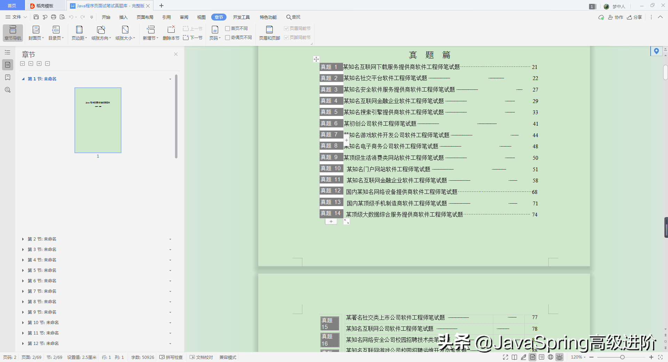This screenshot has height=362, width=668.
Task: Open the bookmark icon in left sidebar
Action: click(8, 77)
